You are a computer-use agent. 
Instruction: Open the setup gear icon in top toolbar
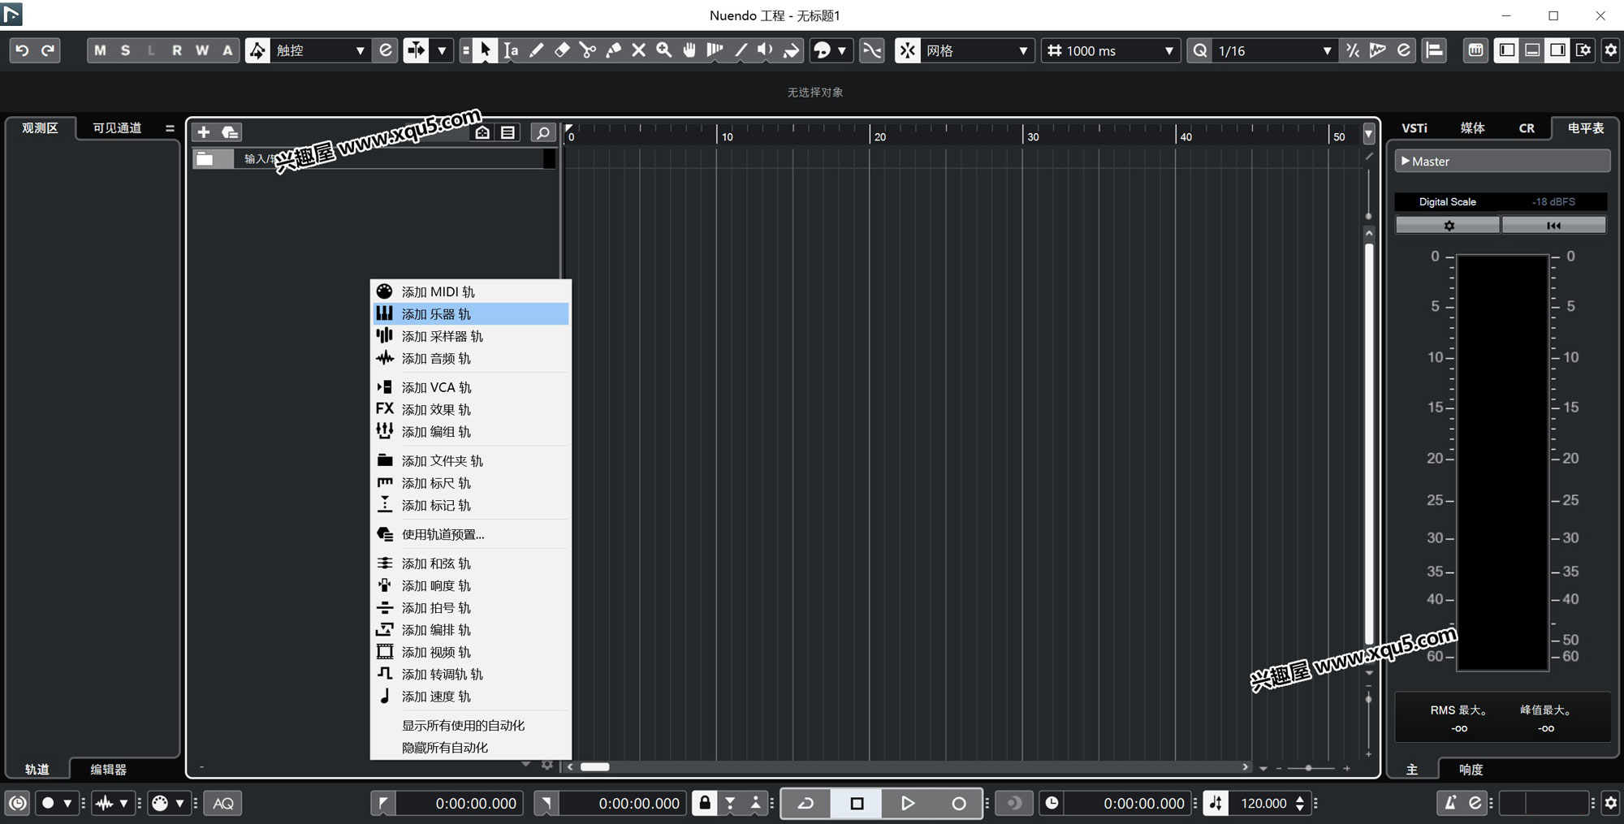[1611, 50]
